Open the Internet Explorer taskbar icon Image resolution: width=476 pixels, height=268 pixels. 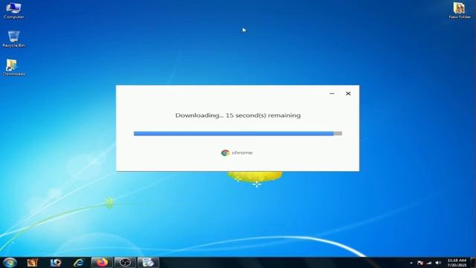[x=78, y=263]
